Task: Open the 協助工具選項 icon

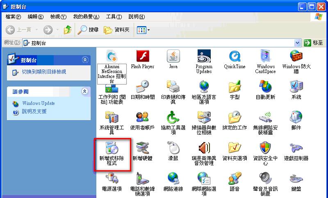Action: click(x=173, y=117)
